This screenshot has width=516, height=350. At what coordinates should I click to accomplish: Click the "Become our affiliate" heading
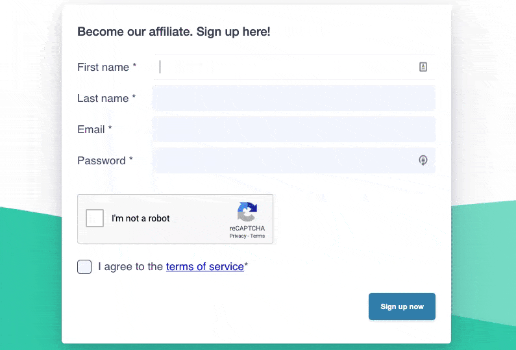coord(173,31)
